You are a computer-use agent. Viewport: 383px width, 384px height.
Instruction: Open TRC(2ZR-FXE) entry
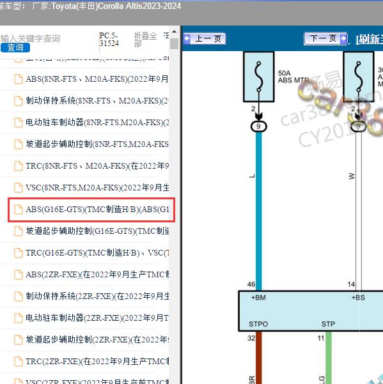coord(97,361)
